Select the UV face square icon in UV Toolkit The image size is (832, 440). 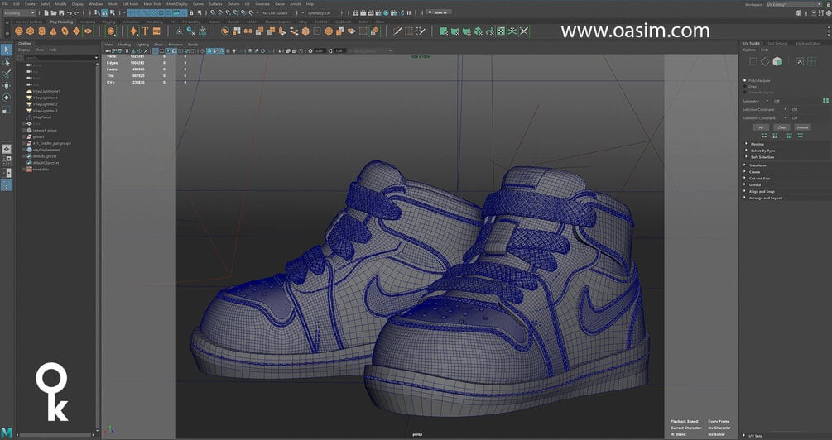tap(753, 61)
